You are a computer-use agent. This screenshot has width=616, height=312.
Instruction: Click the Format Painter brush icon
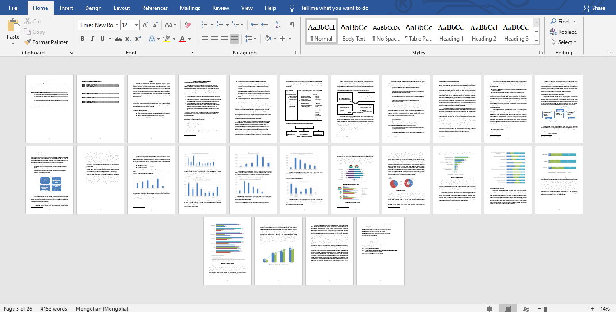[27, 42]
